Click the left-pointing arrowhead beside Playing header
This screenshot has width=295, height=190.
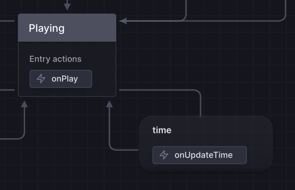tap(123, 21)
